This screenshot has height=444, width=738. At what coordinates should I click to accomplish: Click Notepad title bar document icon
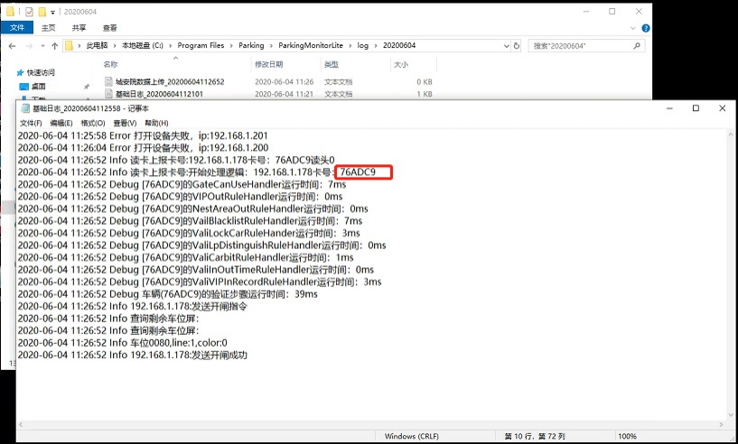pos(25,108)
